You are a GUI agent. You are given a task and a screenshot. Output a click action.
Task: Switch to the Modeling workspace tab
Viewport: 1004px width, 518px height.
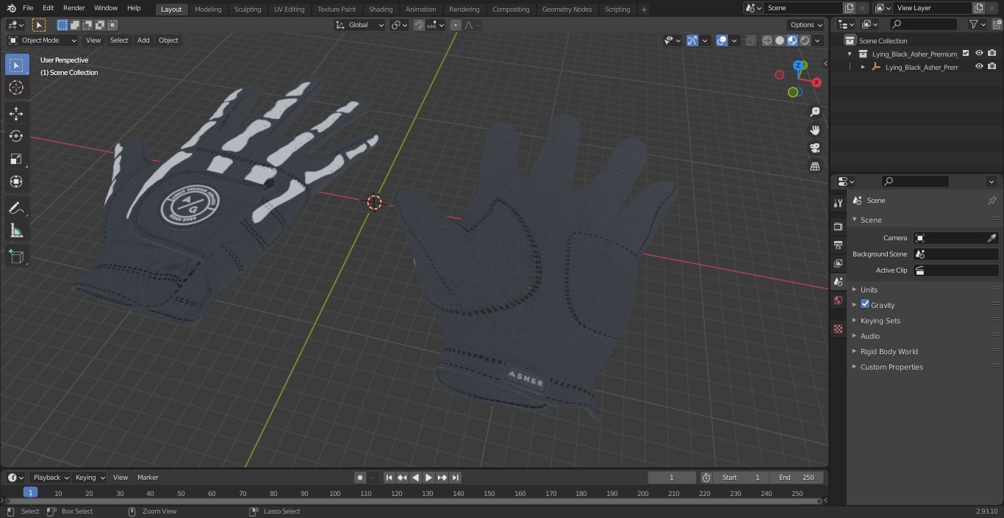208,9
